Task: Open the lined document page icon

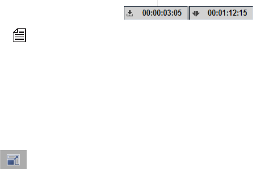Action: point(19,35)
